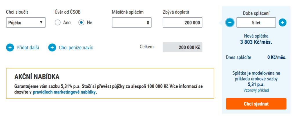Focus the Zbývá doplatit field showing 200 000
Screen dimensions: 297x119
(x=182, y=23)
